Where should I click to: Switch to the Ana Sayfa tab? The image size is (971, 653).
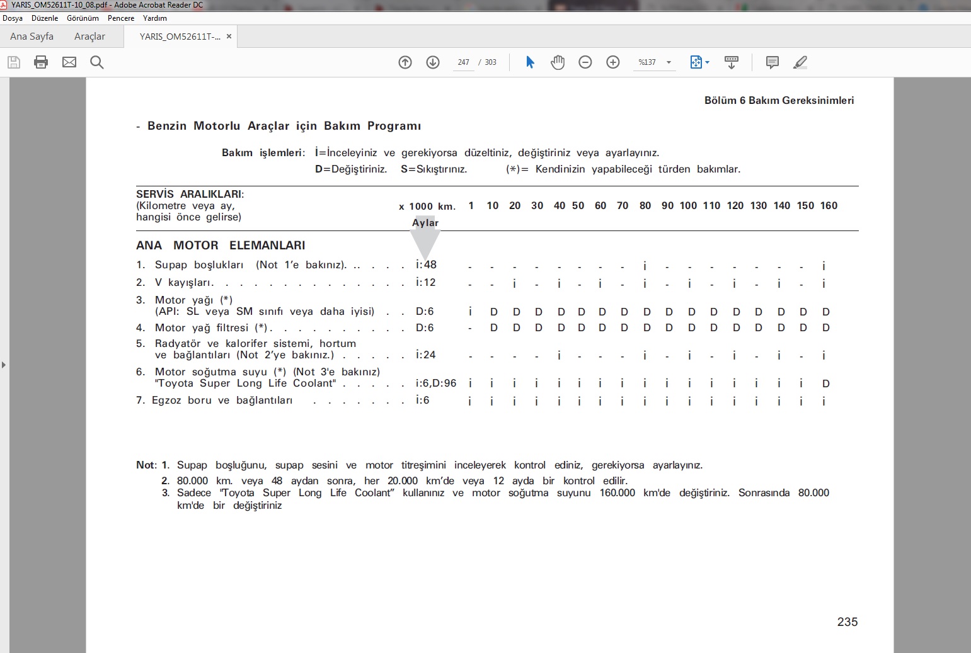[x=32, y=37]
